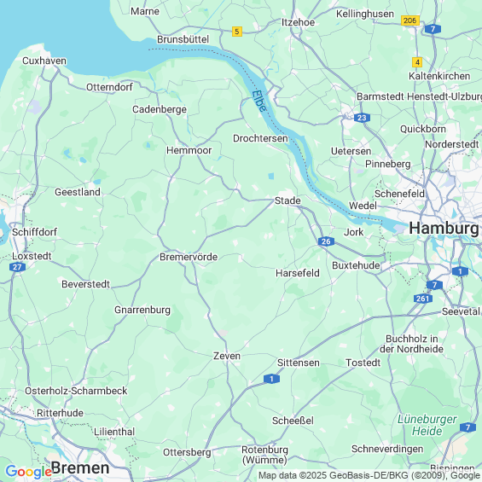Click the yellow B5 road shield
Screen dimensions: 482x482
[236, 32]
